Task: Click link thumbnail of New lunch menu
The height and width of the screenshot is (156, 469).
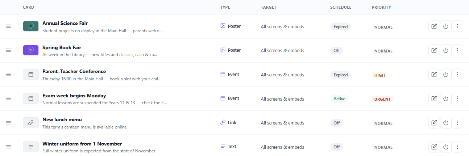Action: [x=31, y=123]
